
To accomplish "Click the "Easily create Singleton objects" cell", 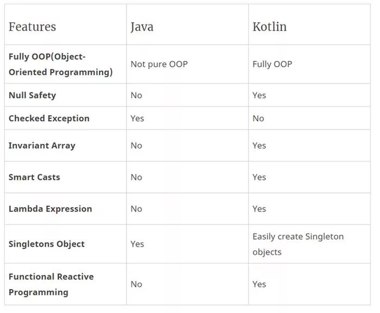I will (297, 244).
